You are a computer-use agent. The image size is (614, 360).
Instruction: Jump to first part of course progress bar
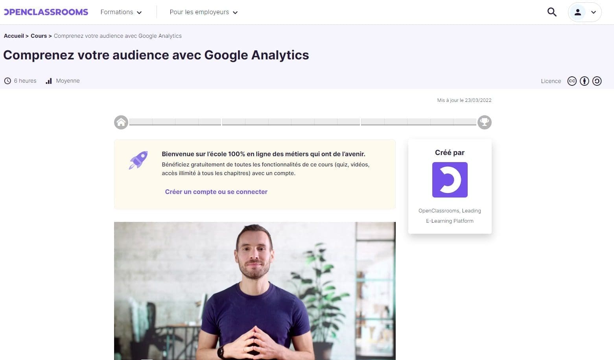(x=175, y=122)
